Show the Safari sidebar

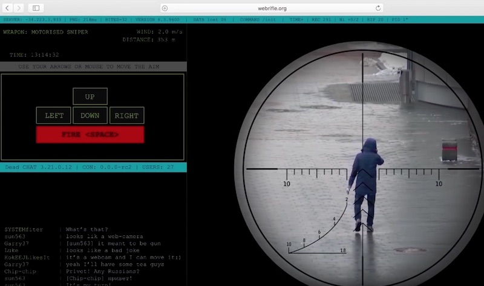36,8
